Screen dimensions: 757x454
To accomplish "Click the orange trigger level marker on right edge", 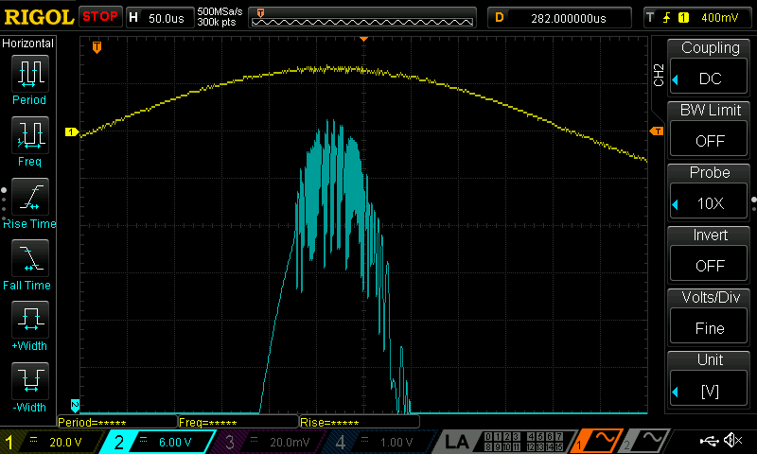I will pyautogui.click(x=656, y=131).
